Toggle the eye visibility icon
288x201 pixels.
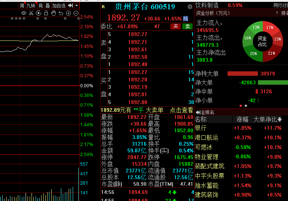pos(24,13)
